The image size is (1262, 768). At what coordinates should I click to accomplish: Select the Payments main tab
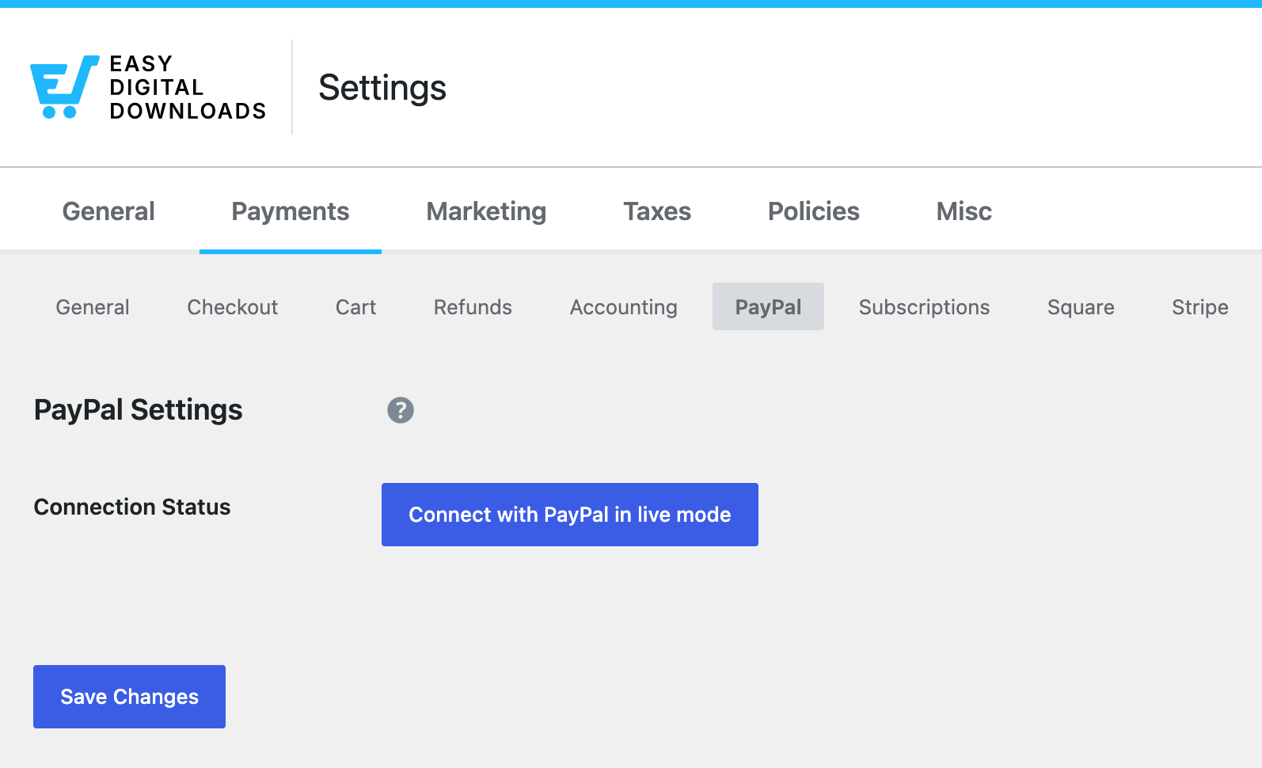[x=291, y=211]
